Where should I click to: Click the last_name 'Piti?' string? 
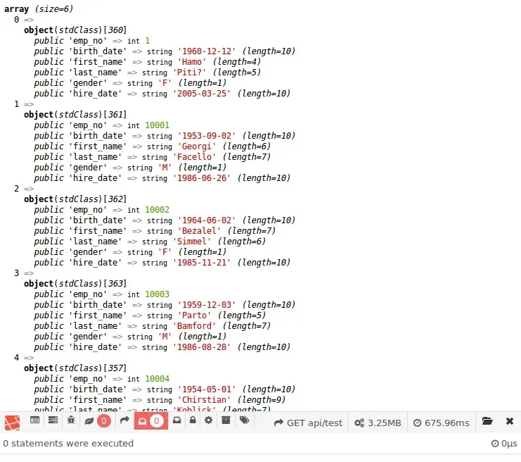click(x=189, y=73)
